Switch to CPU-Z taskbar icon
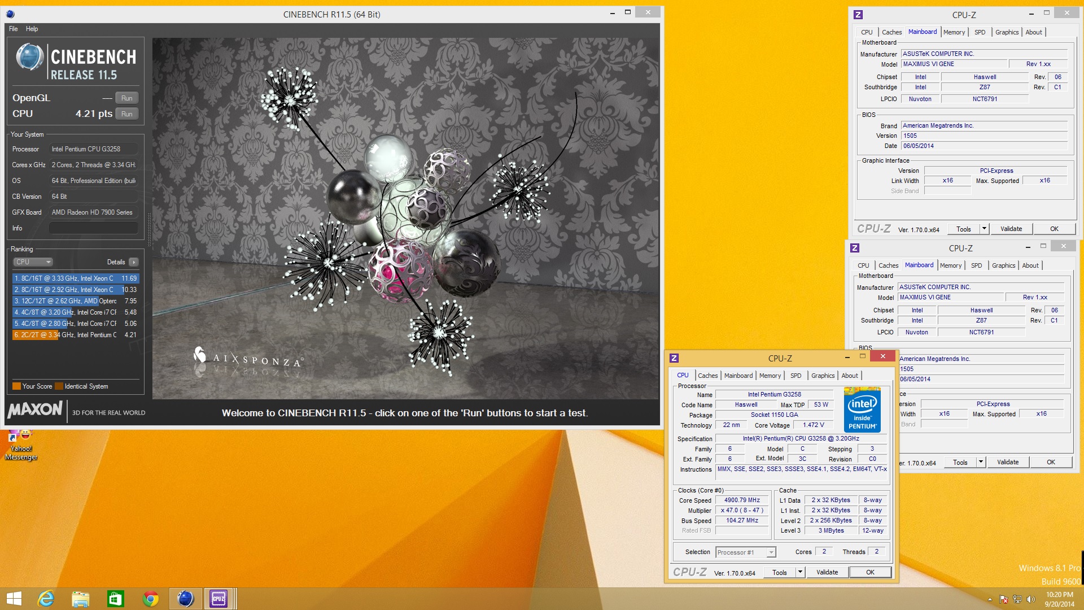Screen dimensions: 1084x610 [218, 599]
